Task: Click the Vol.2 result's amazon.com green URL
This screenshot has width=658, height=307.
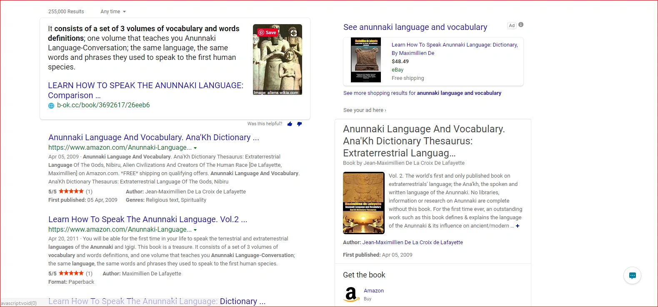Action: coord(120,230)
